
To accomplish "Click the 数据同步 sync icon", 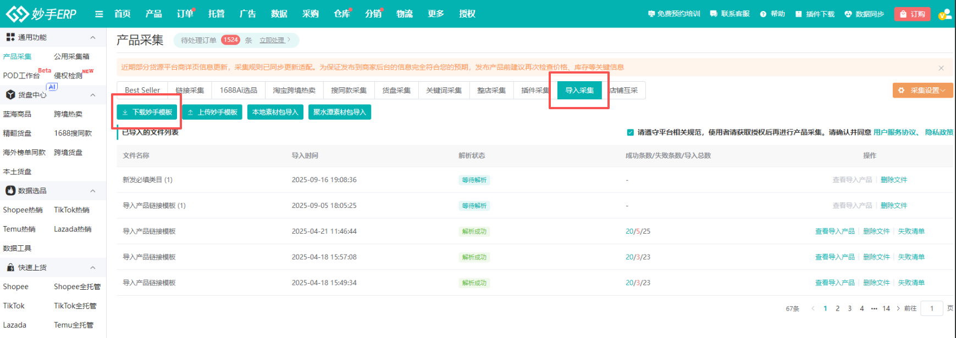I will 848,14.
